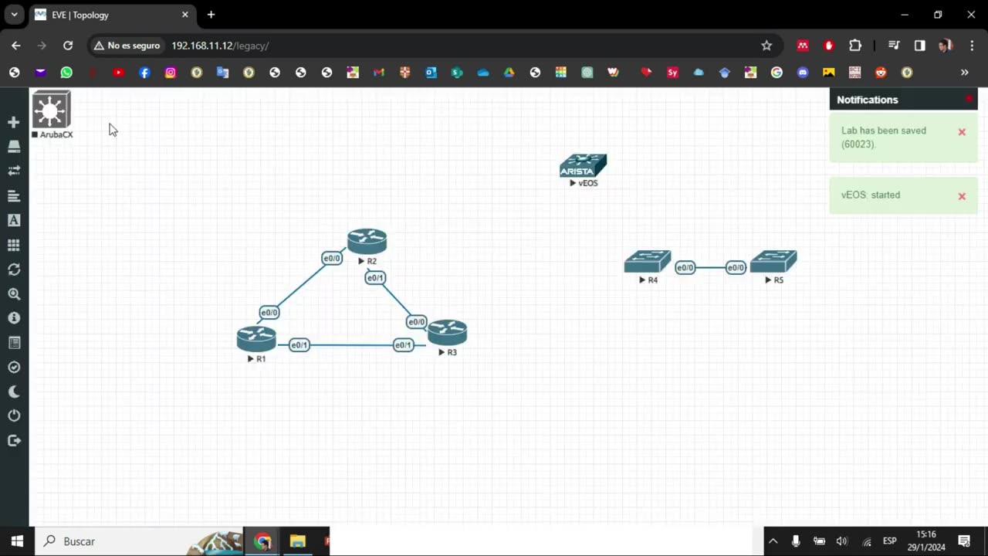Select router R2 node icon
Image resolution: width=988 pixels, height=556 pixels.
pos(367,242)
